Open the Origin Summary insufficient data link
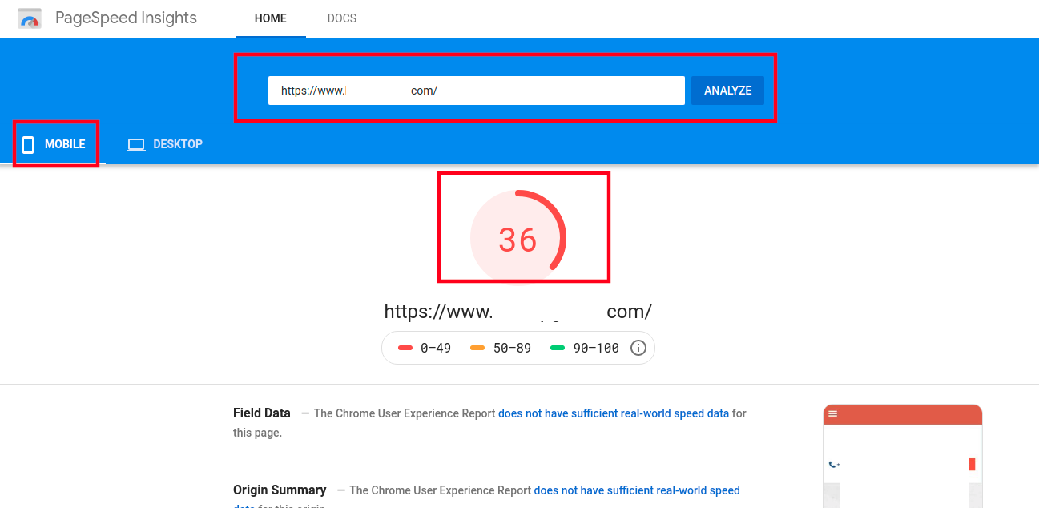This screenshot has width=1039, height=508. 637,490
